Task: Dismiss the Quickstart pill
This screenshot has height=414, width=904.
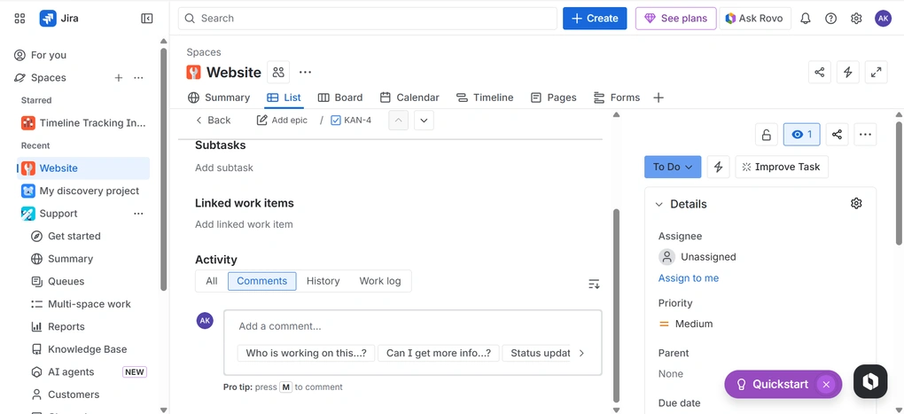Action: click(x=826, y=385)
